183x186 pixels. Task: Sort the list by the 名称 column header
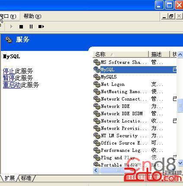click(x=121, y=54)
